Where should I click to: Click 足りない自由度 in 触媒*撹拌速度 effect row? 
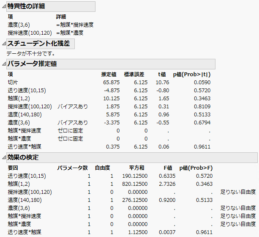pos(238,216)
